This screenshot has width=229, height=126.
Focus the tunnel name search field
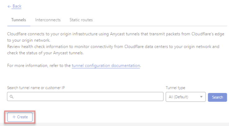pos(85,96)
